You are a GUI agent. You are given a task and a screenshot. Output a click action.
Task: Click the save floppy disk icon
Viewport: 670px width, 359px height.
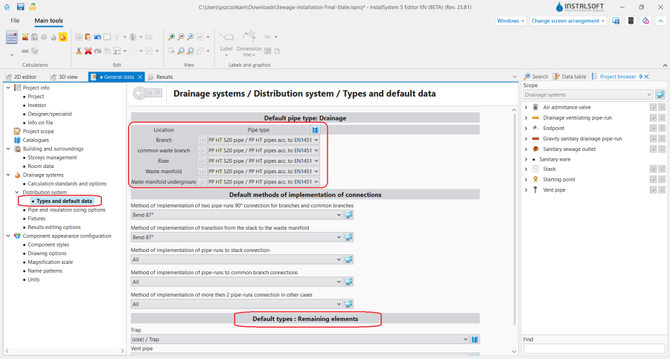tap(21, 7)
